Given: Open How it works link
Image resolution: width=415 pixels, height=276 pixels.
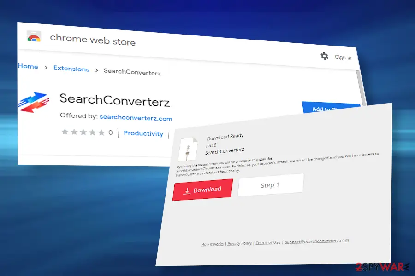Looking at the screenshot, I should pyautogui.click(x=212, y=244).
